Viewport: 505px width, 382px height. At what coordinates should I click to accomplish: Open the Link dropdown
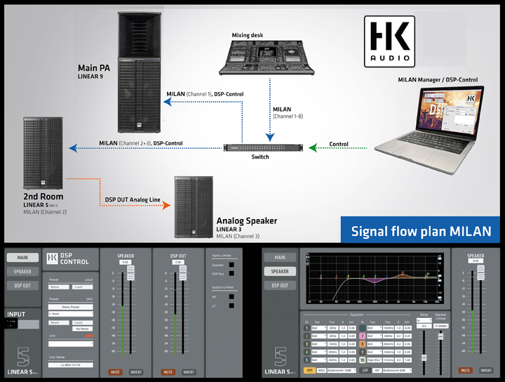tap(71, 344)
